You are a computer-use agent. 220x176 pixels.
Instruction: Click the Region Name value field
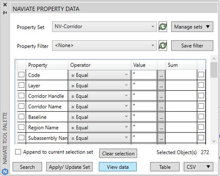(x=144, y=127)
